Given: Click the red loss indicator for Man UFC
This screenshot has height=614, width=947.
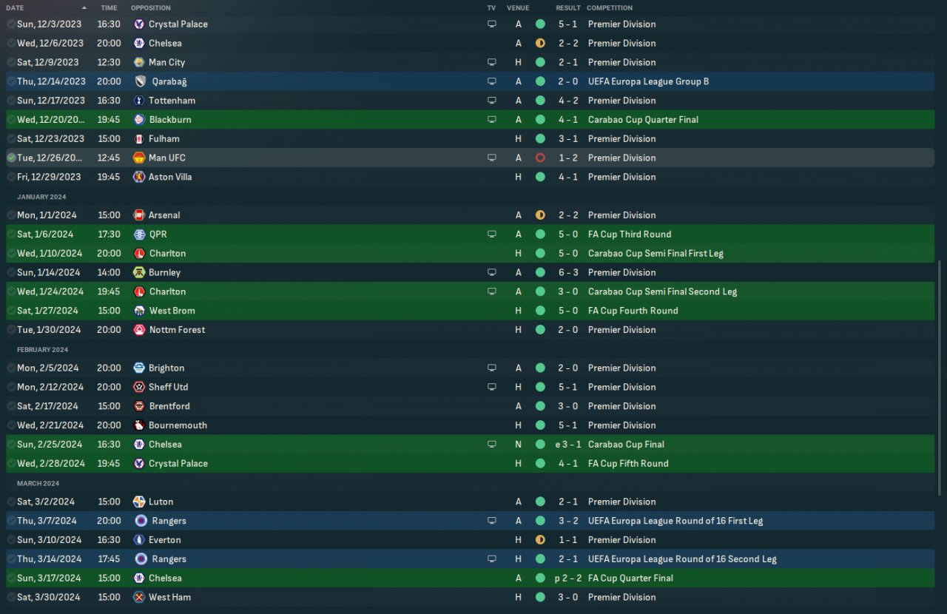Looking at the screenshot, I should click(540, 158).
